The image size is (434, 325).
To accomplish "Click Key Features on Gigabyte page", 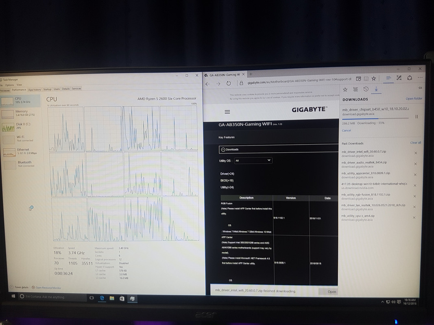I will coord(227,137).
